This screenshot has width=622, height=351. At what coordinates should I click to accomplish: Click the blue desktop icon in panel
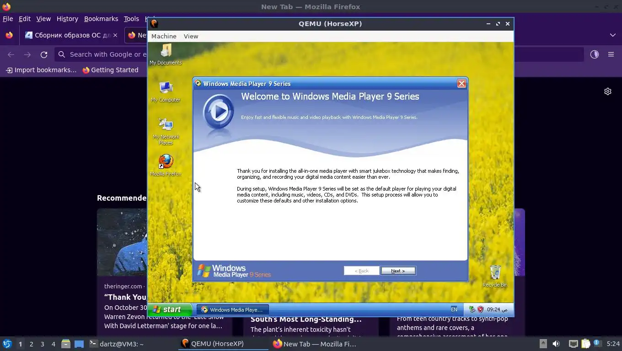[x=79, y=344]
